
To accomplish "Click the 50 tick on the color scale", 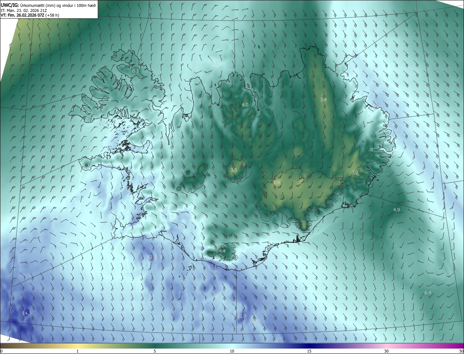I will pos(461,351).
